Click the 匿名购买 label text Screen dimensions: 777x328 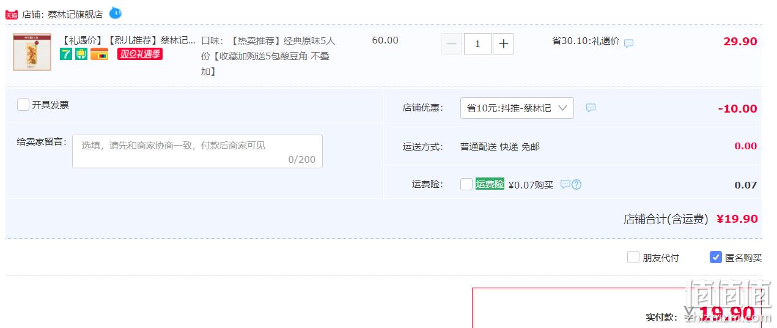point(743,258)
